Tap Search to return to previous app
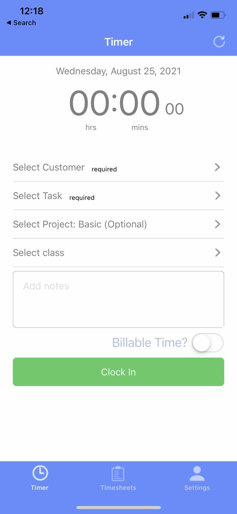237x514 pixels. coord(22,23)
